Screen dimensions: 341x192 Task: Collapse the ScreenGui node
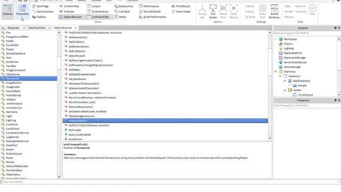(280, 76)
